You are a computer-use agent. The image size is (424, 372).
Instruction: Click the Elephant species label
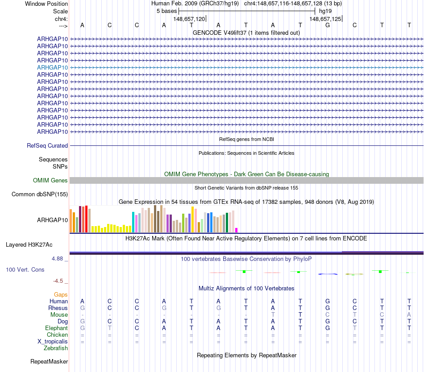57,328
